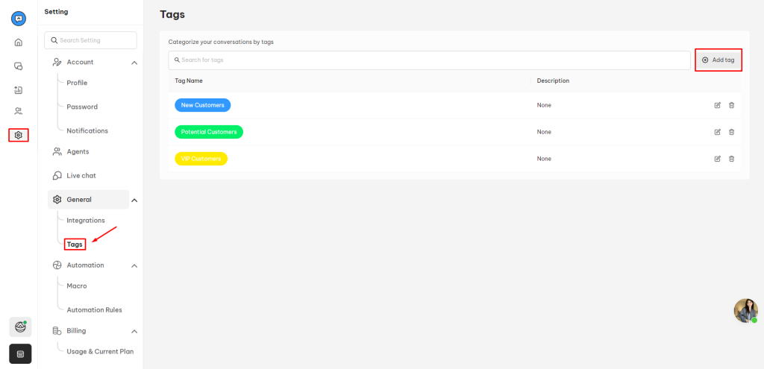Click Agents people icon
The width and height of the screenshot is (764, 369).
click(57, 151)
